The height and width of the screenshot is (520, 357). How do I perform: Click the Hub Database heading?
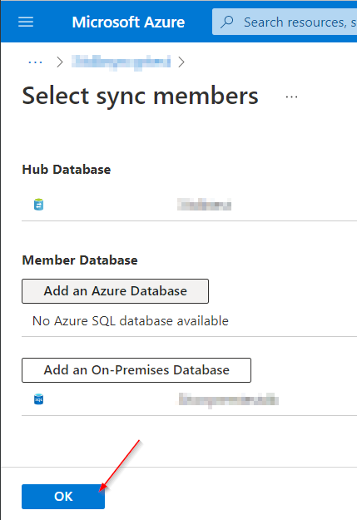[67, 170]
